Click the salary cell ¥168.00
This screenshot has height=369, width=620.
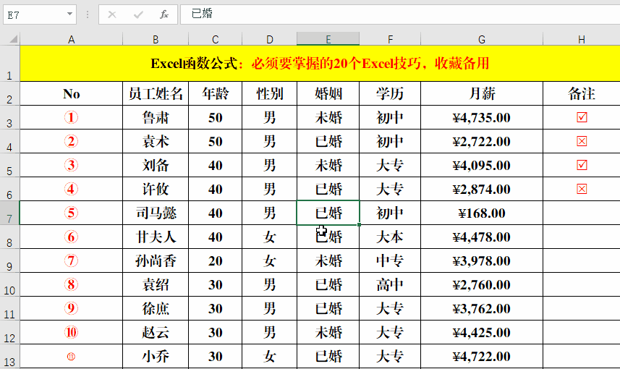point(482,213)
